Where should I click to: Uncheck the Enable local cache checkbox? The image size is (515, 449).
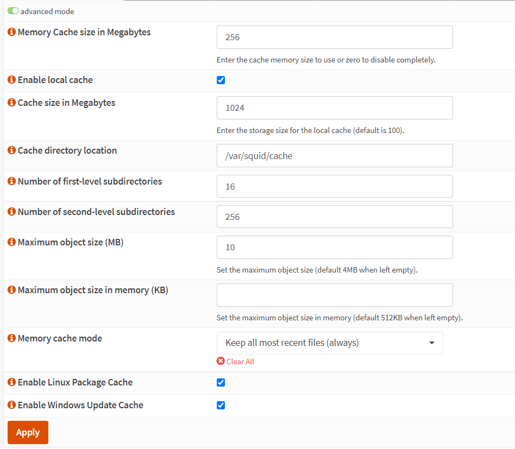221,80
